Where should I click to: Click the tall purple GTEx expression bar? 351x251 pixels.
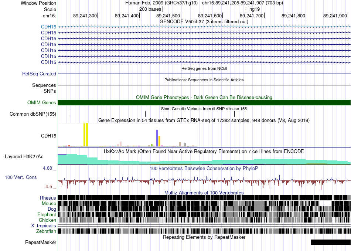click(157, 138)
